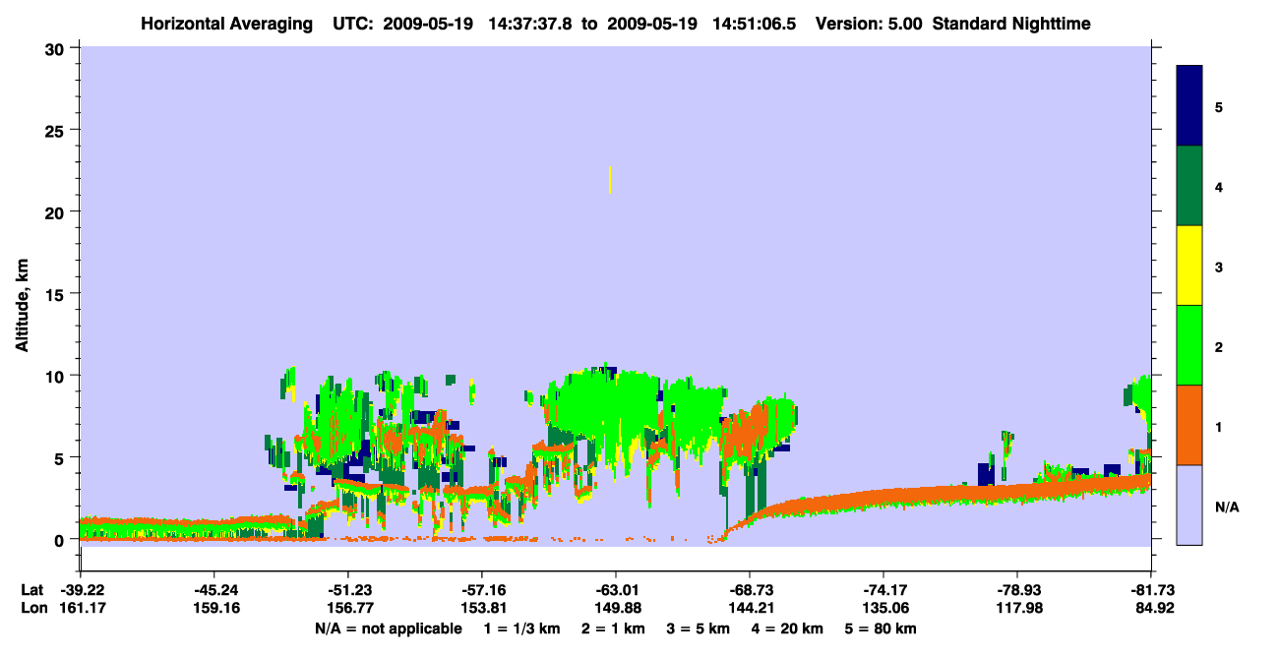Click latitude value -78.93
This screenshot has height=656, width=1279.
point(1017,590)
